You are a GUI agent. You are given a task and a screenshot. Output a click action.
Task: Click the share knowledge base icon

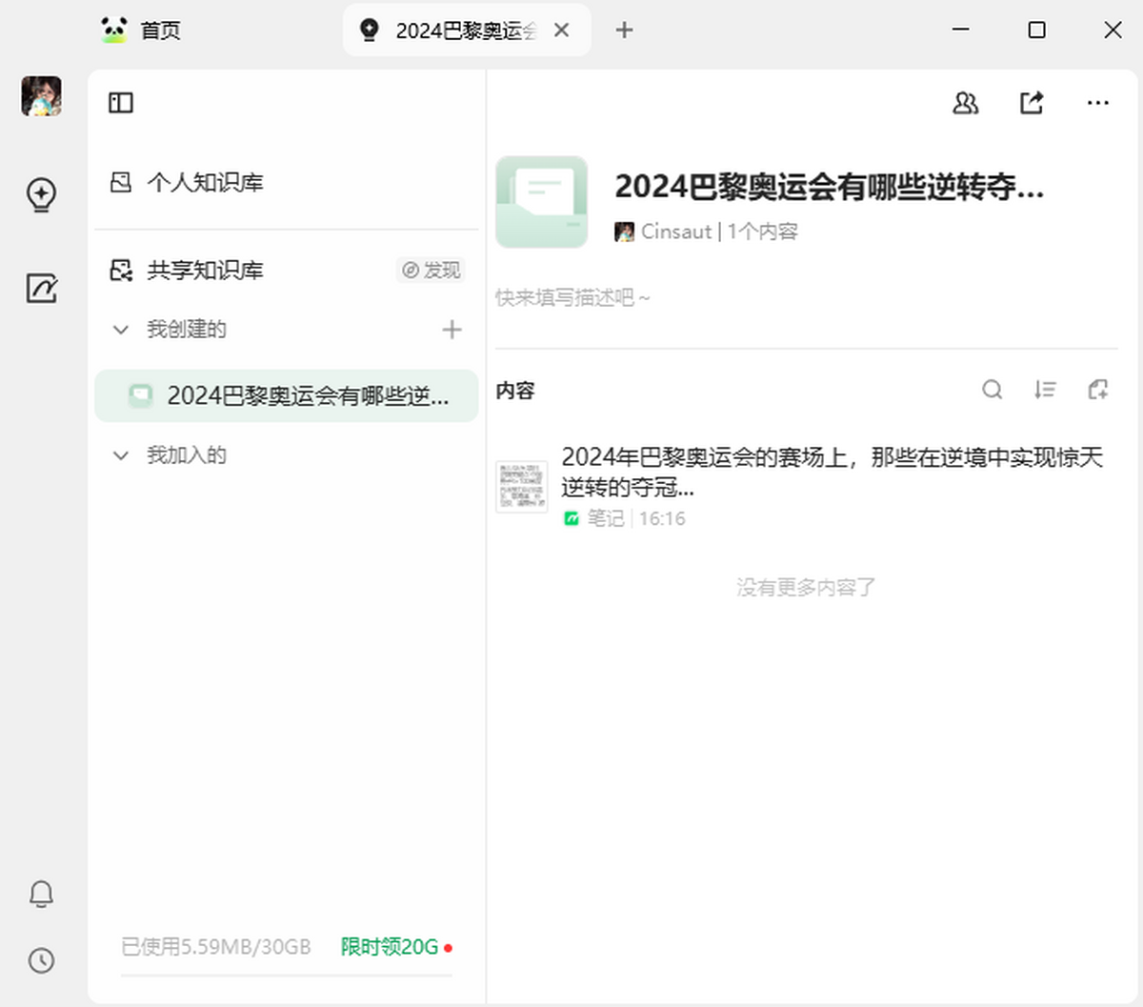pos(1032,103)
